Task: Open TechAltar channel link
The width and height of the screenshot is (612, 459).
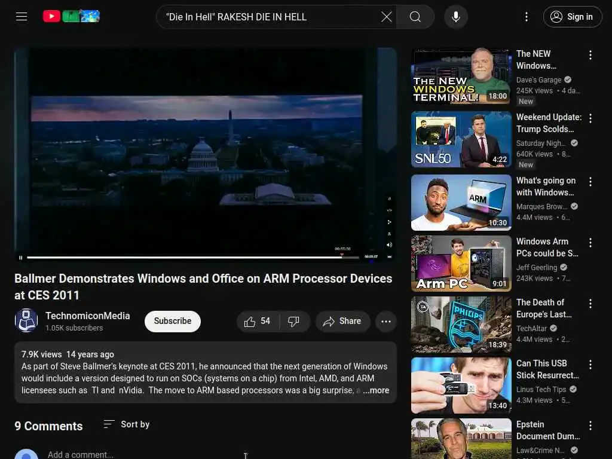Action: 531,328
